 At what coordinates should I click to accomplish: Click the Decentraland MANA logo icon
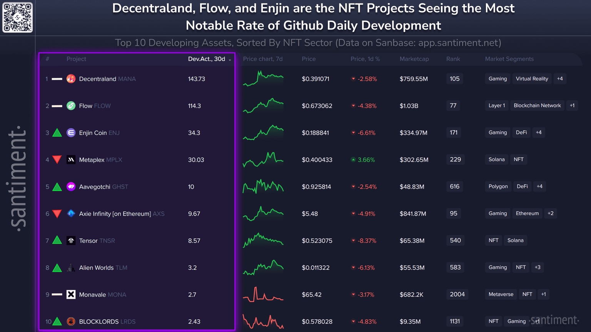[x=71, y=79]
